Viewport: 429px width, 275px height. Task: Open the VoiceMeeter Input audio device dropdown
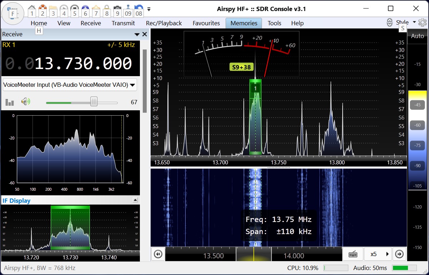tap(70, 85)
